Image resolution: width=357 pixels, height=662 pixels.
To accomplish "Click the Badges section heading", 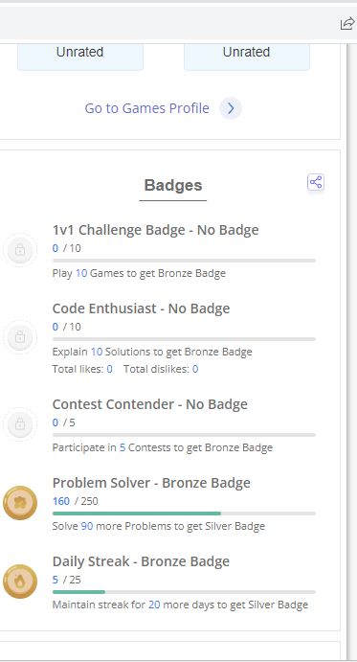I will coord(173,185).
